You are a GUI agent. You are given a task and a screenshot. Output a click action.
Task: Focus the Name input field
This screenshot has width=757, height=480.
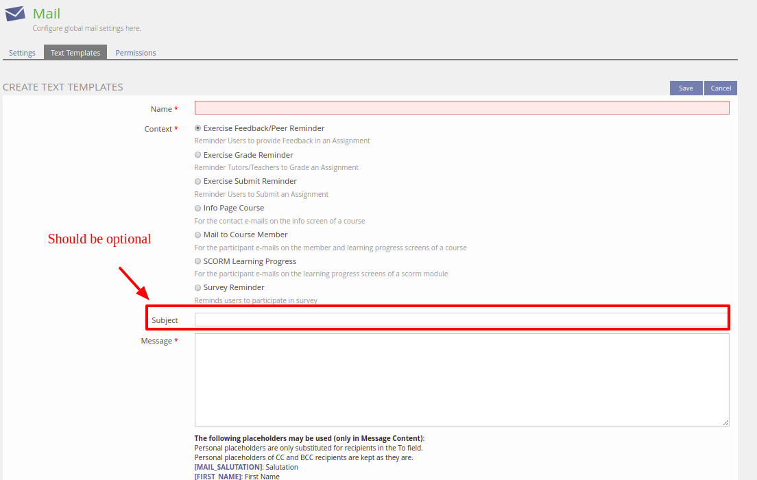pyautogui.click(x=461, y=108)
